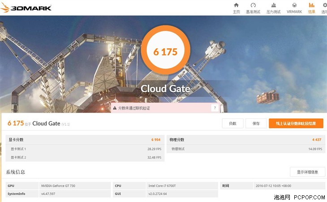
Task: Open the Options gear icon
Action: click(x=325, y=5)
